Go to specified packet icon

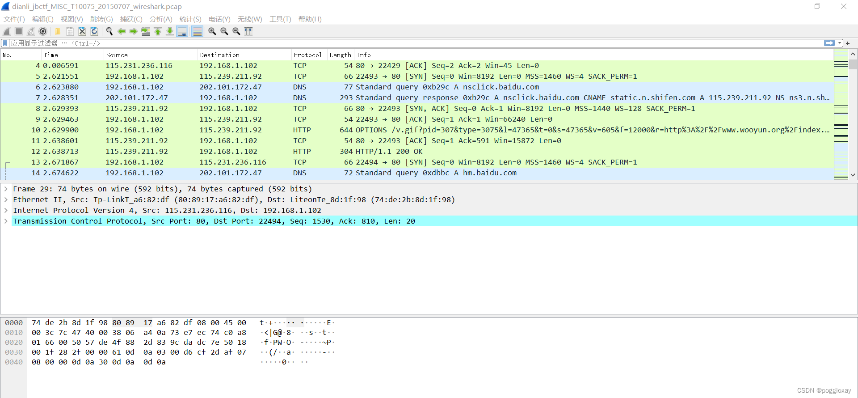146,31
